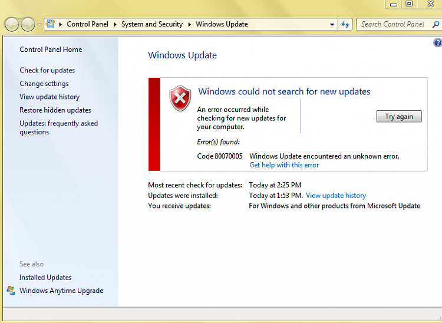Open Installed Updates link
The width and height of the screenshot is (442, 323).
[45, 278]
